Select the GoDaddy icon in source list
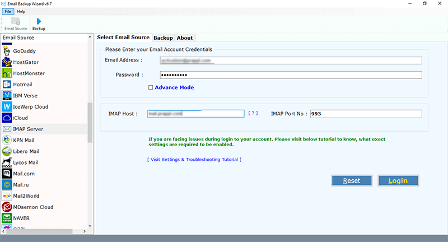This screenshot has width=448, height=242. pos(7,51)
